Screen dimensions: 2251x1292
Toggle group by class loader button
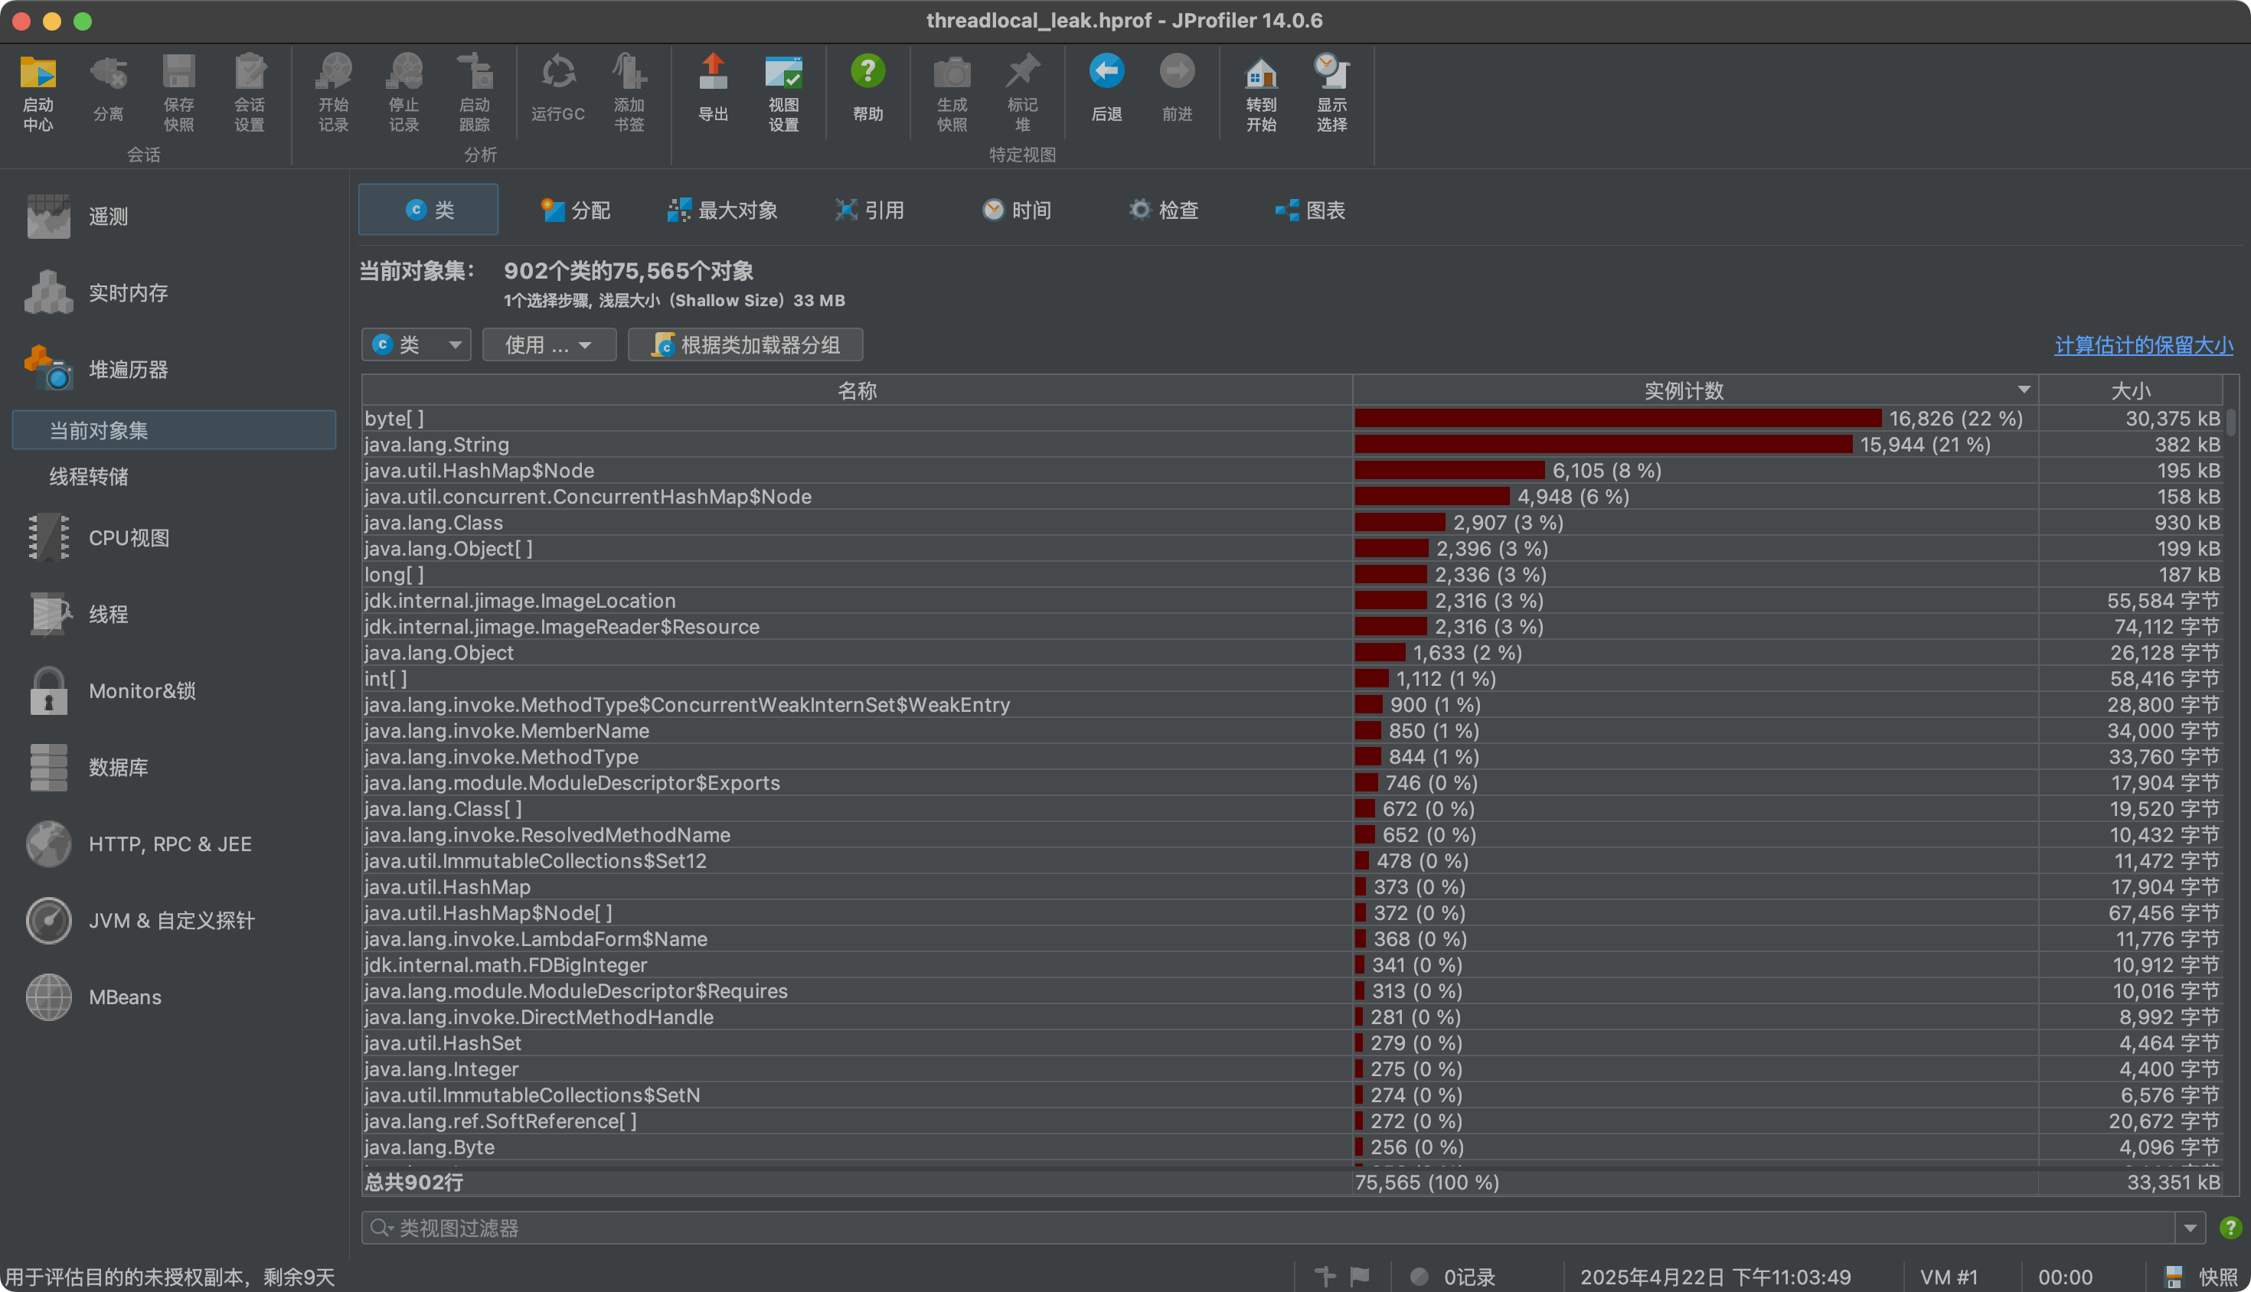click(745, 344)
